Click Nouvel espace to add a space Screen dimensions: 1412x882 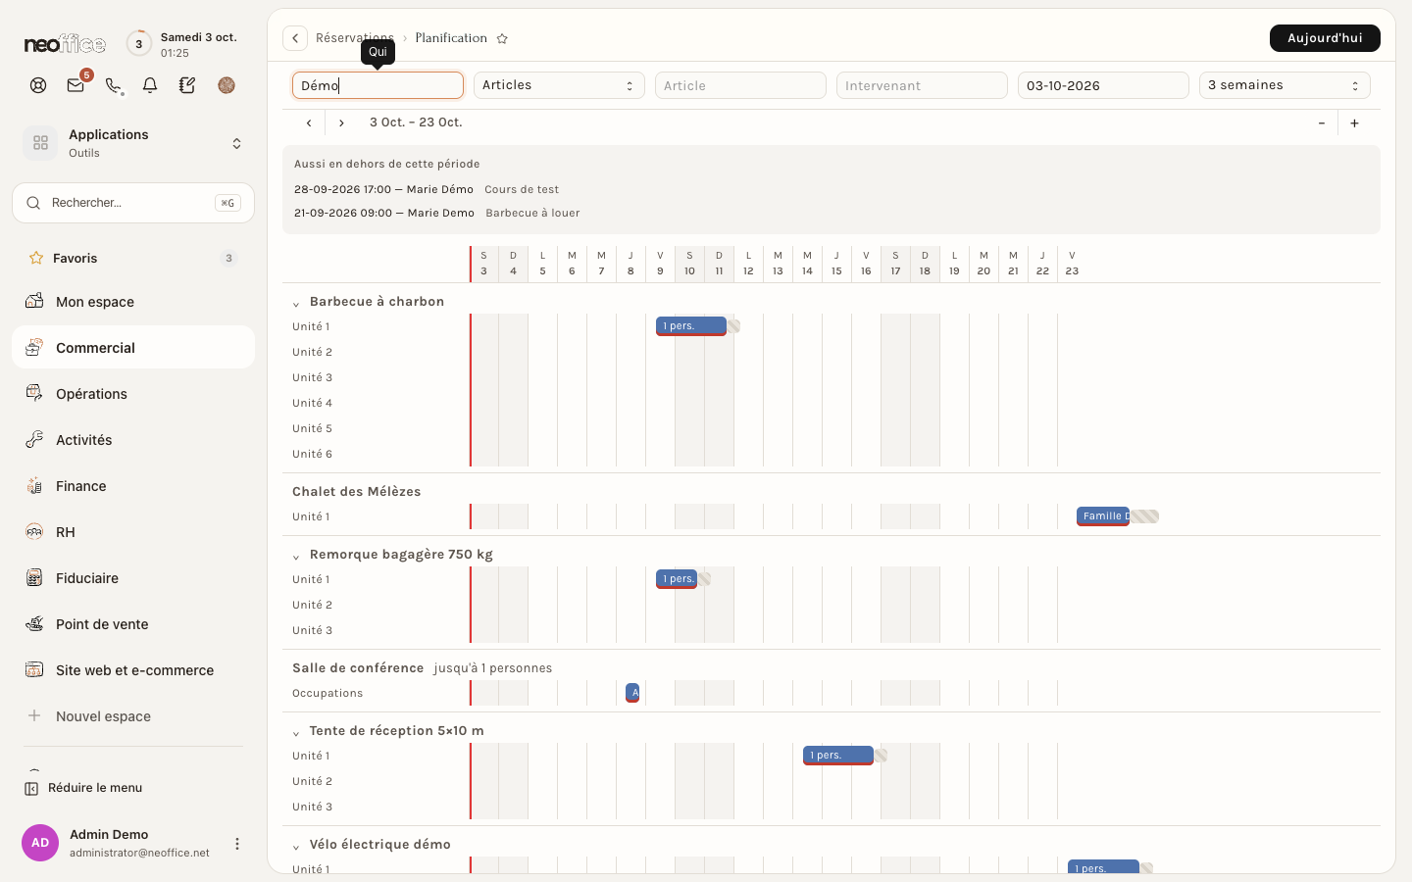(133, 716)
